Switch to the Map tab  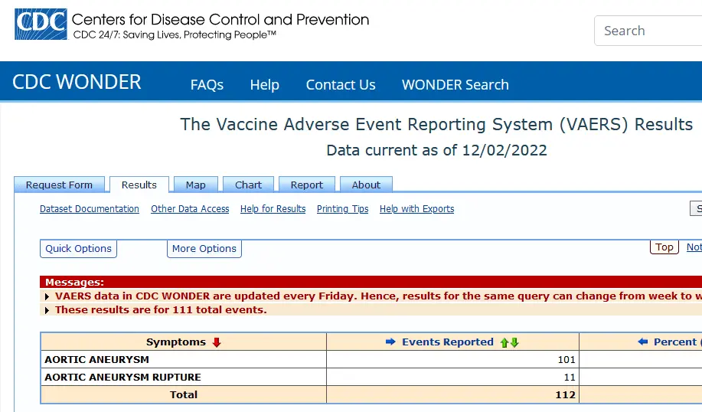point(195,185)
